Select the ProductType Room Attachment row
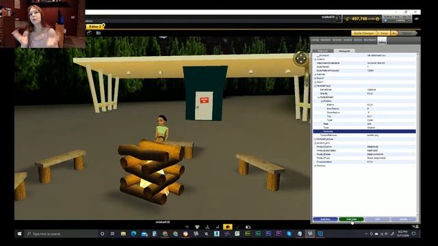 (x=364, y=158)
